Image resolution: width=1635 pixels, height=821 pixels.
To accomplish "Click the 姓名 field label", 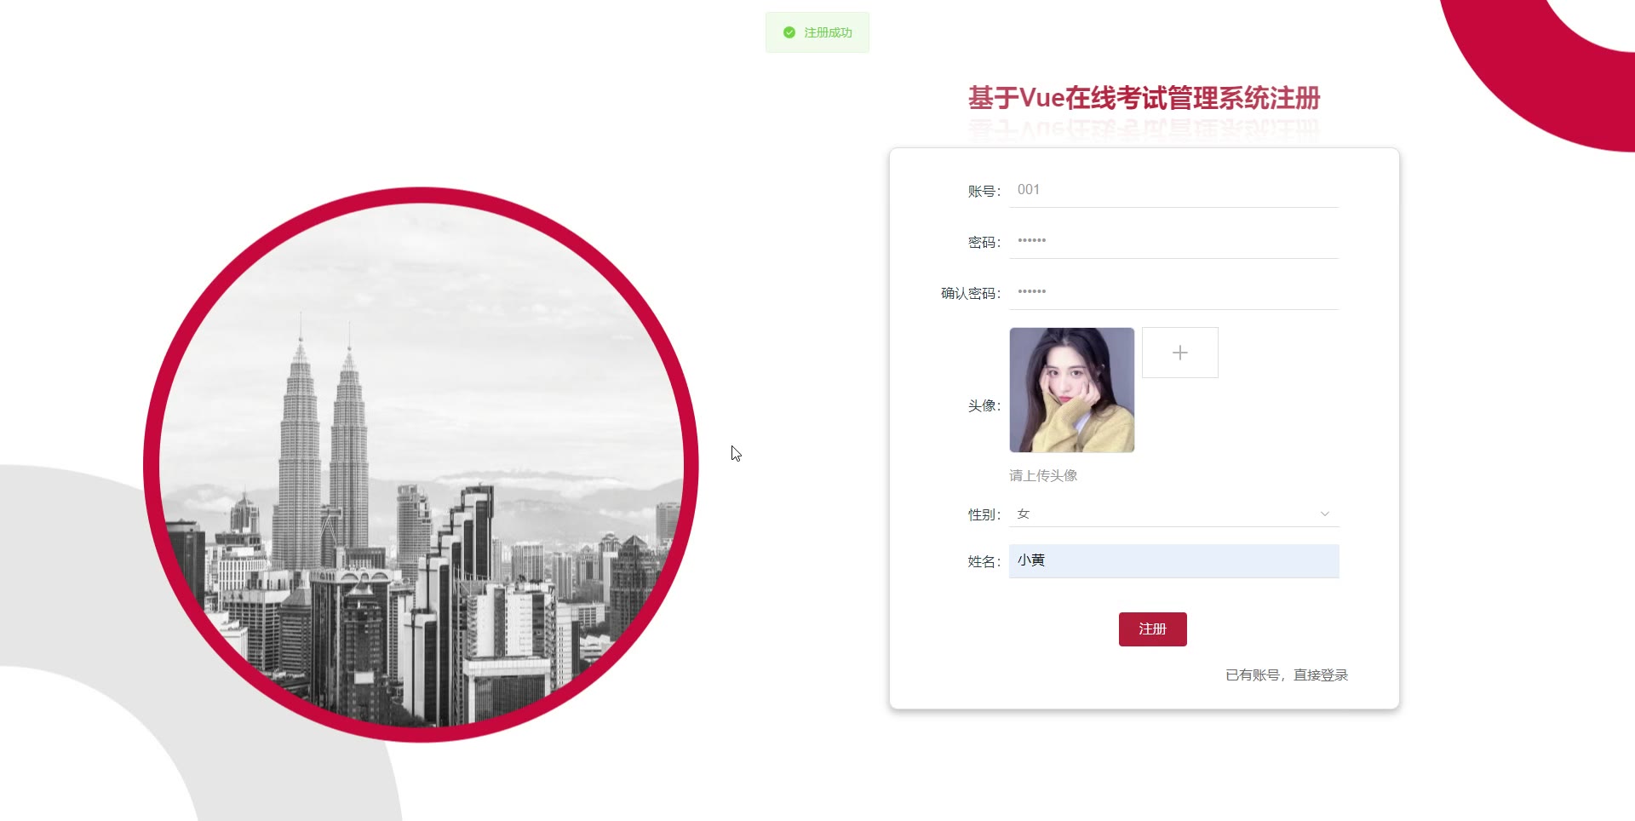I will pos(984,561).
